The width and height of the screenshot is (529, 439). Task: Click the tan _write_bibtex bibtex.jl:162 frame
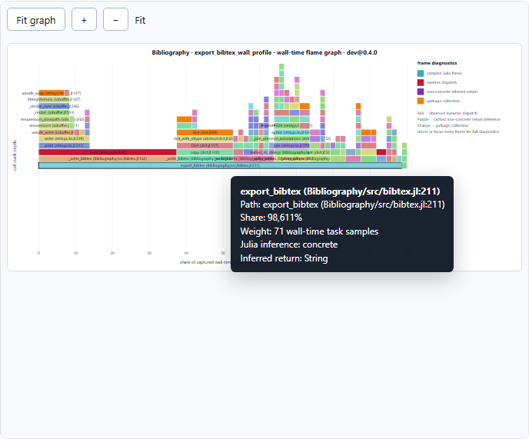point(108,158)
